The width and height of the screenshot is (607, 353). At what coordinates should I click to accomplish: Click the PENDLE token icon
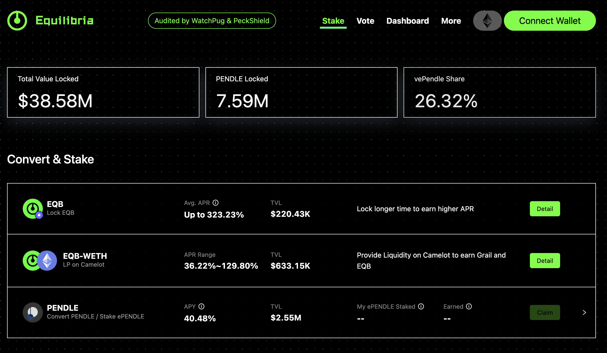pos(33,312)
